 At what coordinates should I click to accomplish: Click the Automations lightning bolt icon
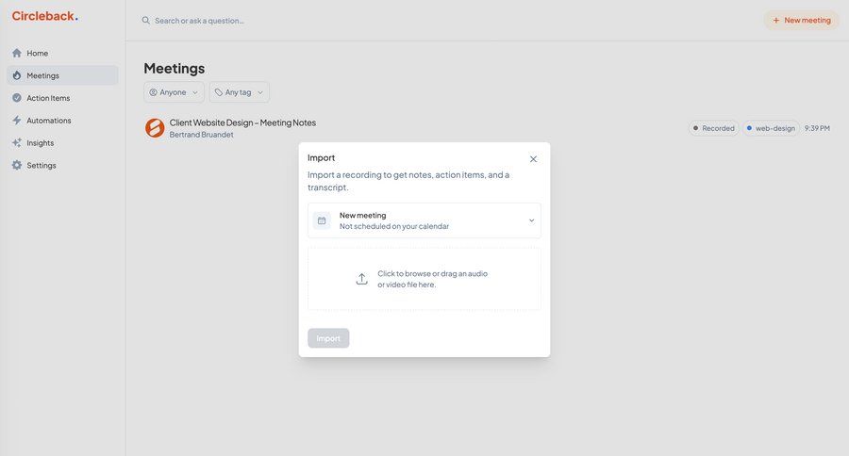(17, 121)
